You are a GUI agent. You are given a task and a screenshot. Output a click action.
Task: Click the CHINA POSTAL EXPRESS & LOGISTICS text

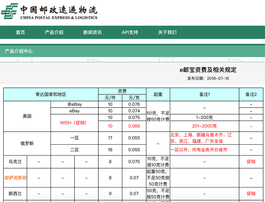[59, 18]
